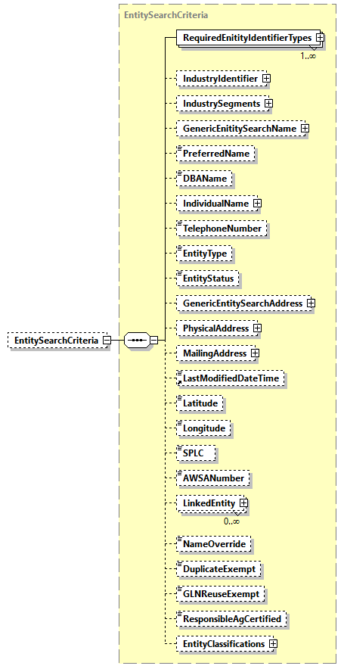Select the EntityType element
Image resolution: width=344 pixels, height=669 pixels.
point(204,254)
